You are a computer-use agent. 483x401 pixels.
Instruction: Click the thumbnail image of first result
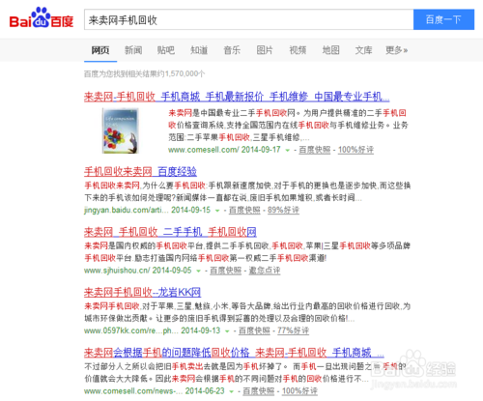120,130
